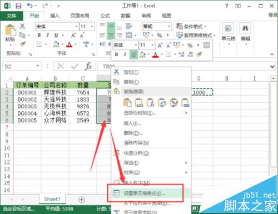Choose the Paste Formulas fx icon

pyautogui.click(x=151, y=102)
